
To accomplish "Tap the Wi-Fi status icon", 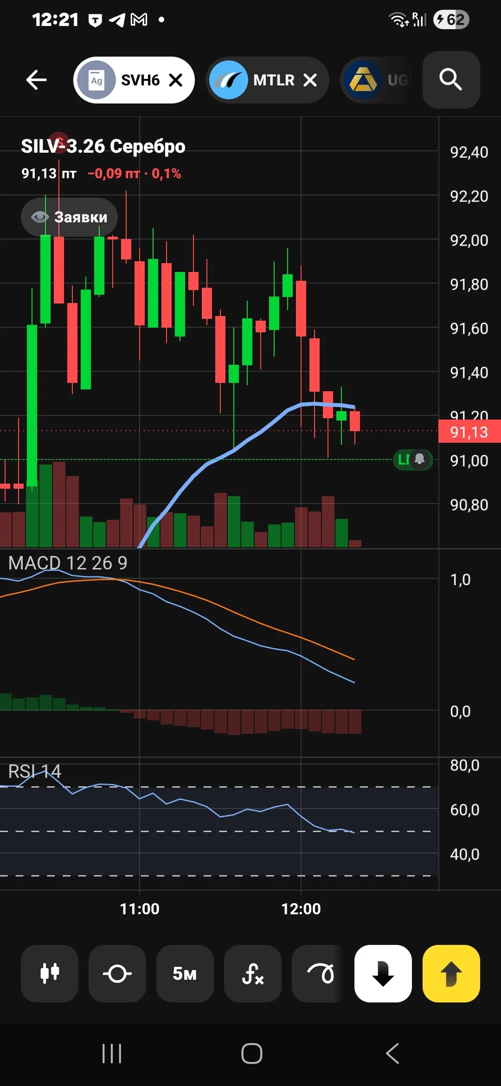I will click(398, 20).
